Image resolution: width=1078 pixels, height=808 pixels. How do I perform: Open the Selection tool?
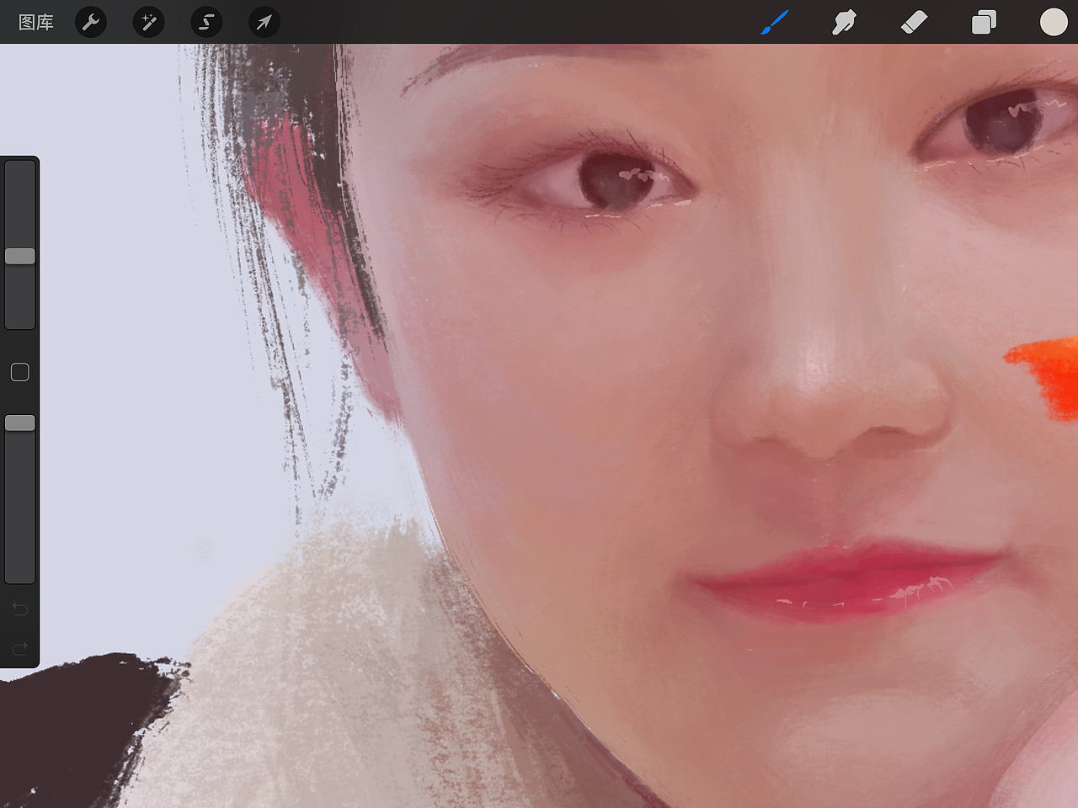coord(206,22)
